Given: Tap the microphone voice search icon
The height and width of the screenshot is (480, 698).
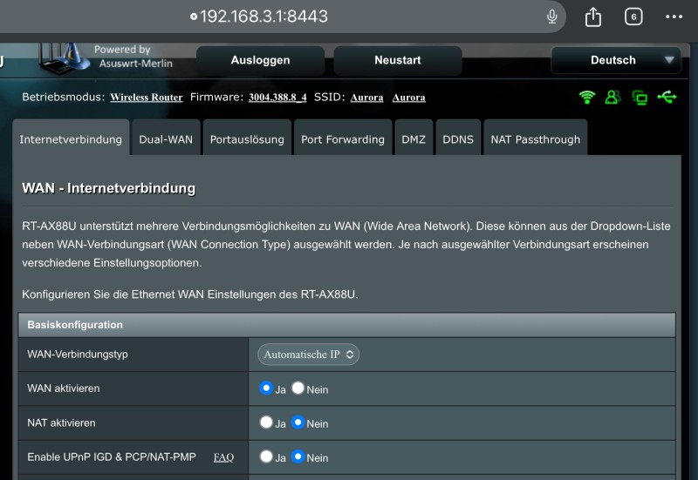Looking at the screenshot, I should (552, 17).
